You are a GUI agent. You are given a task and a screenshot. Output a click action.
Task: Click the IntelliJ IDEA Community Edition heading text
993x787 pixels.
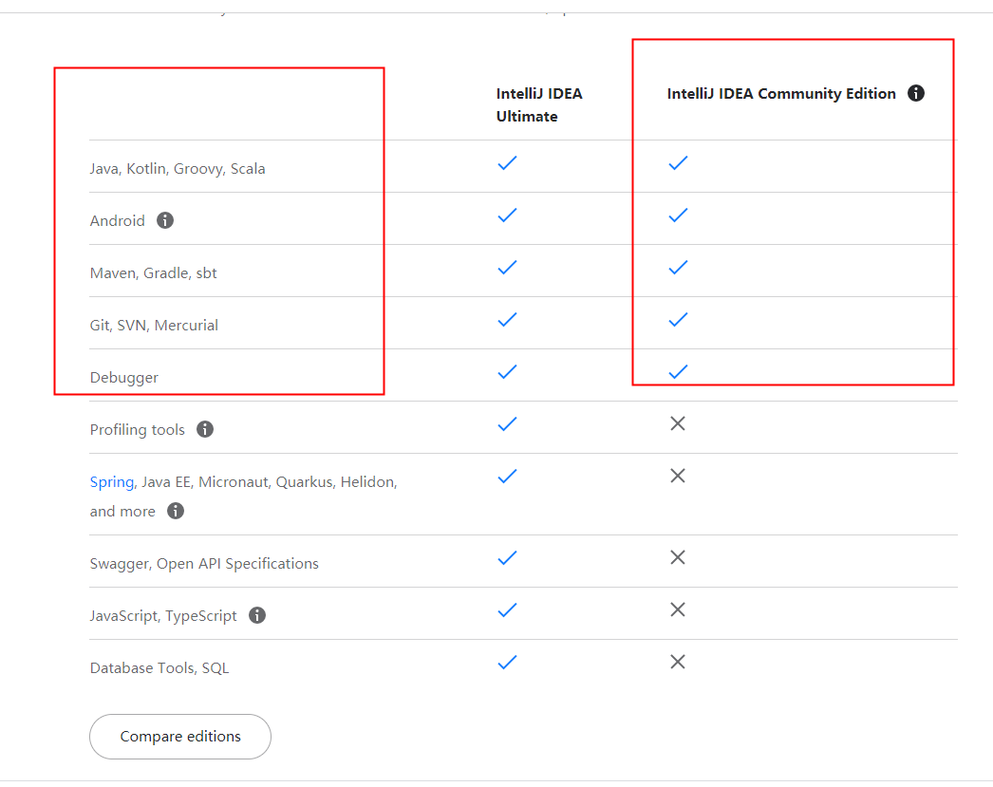coord(781,93)
